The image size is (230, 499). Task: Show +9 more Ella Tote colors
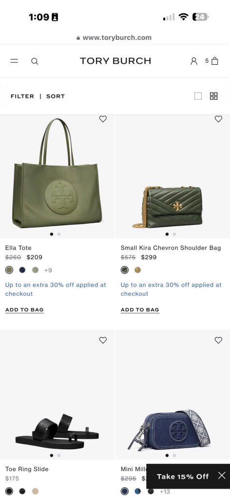pyautogui.click(x=48, y=270)
